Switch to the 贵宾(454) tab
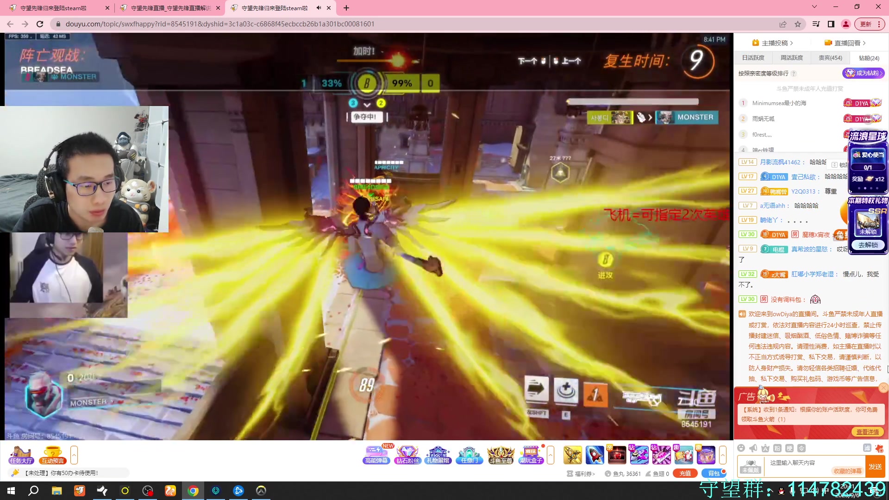The height and width of the screenshot is (500, 889). pyautogui.click(x=830, y=58)
